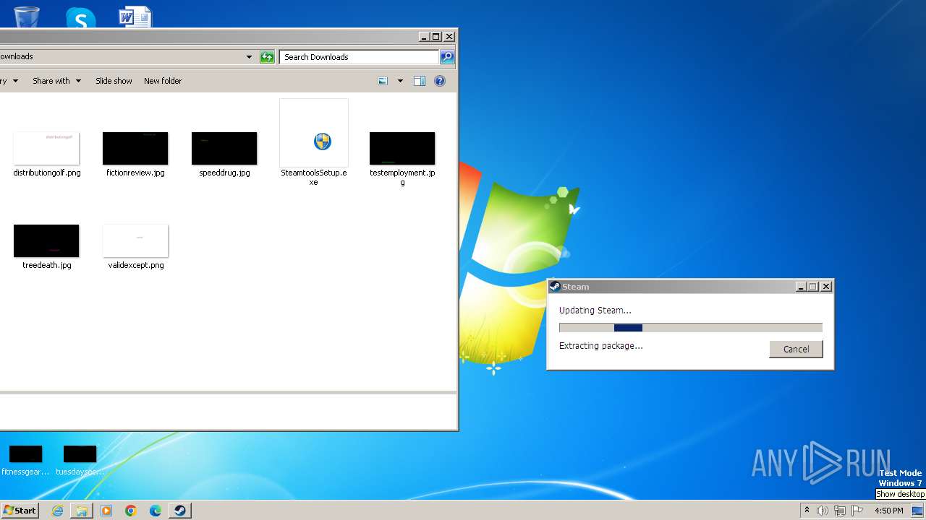
Task: Click Slide show in Explorer toolbar
Action: tap(114, 81)
